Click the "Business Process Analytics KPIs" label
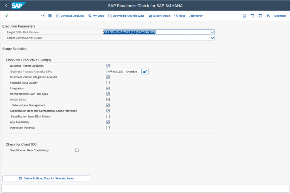 (31, 72)
